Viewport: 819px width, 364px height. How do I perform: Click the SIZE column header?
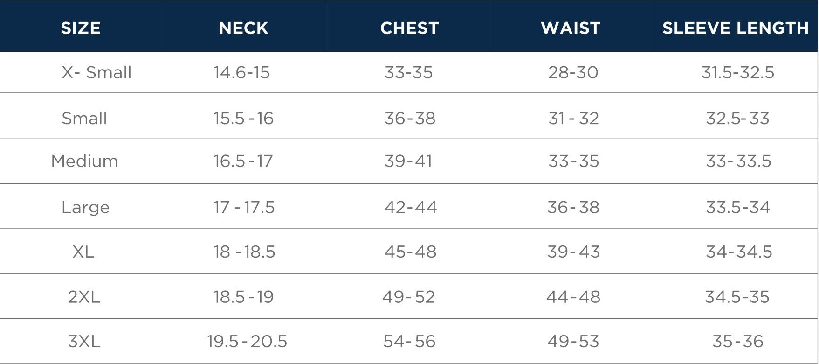click(x=81, y=28)
